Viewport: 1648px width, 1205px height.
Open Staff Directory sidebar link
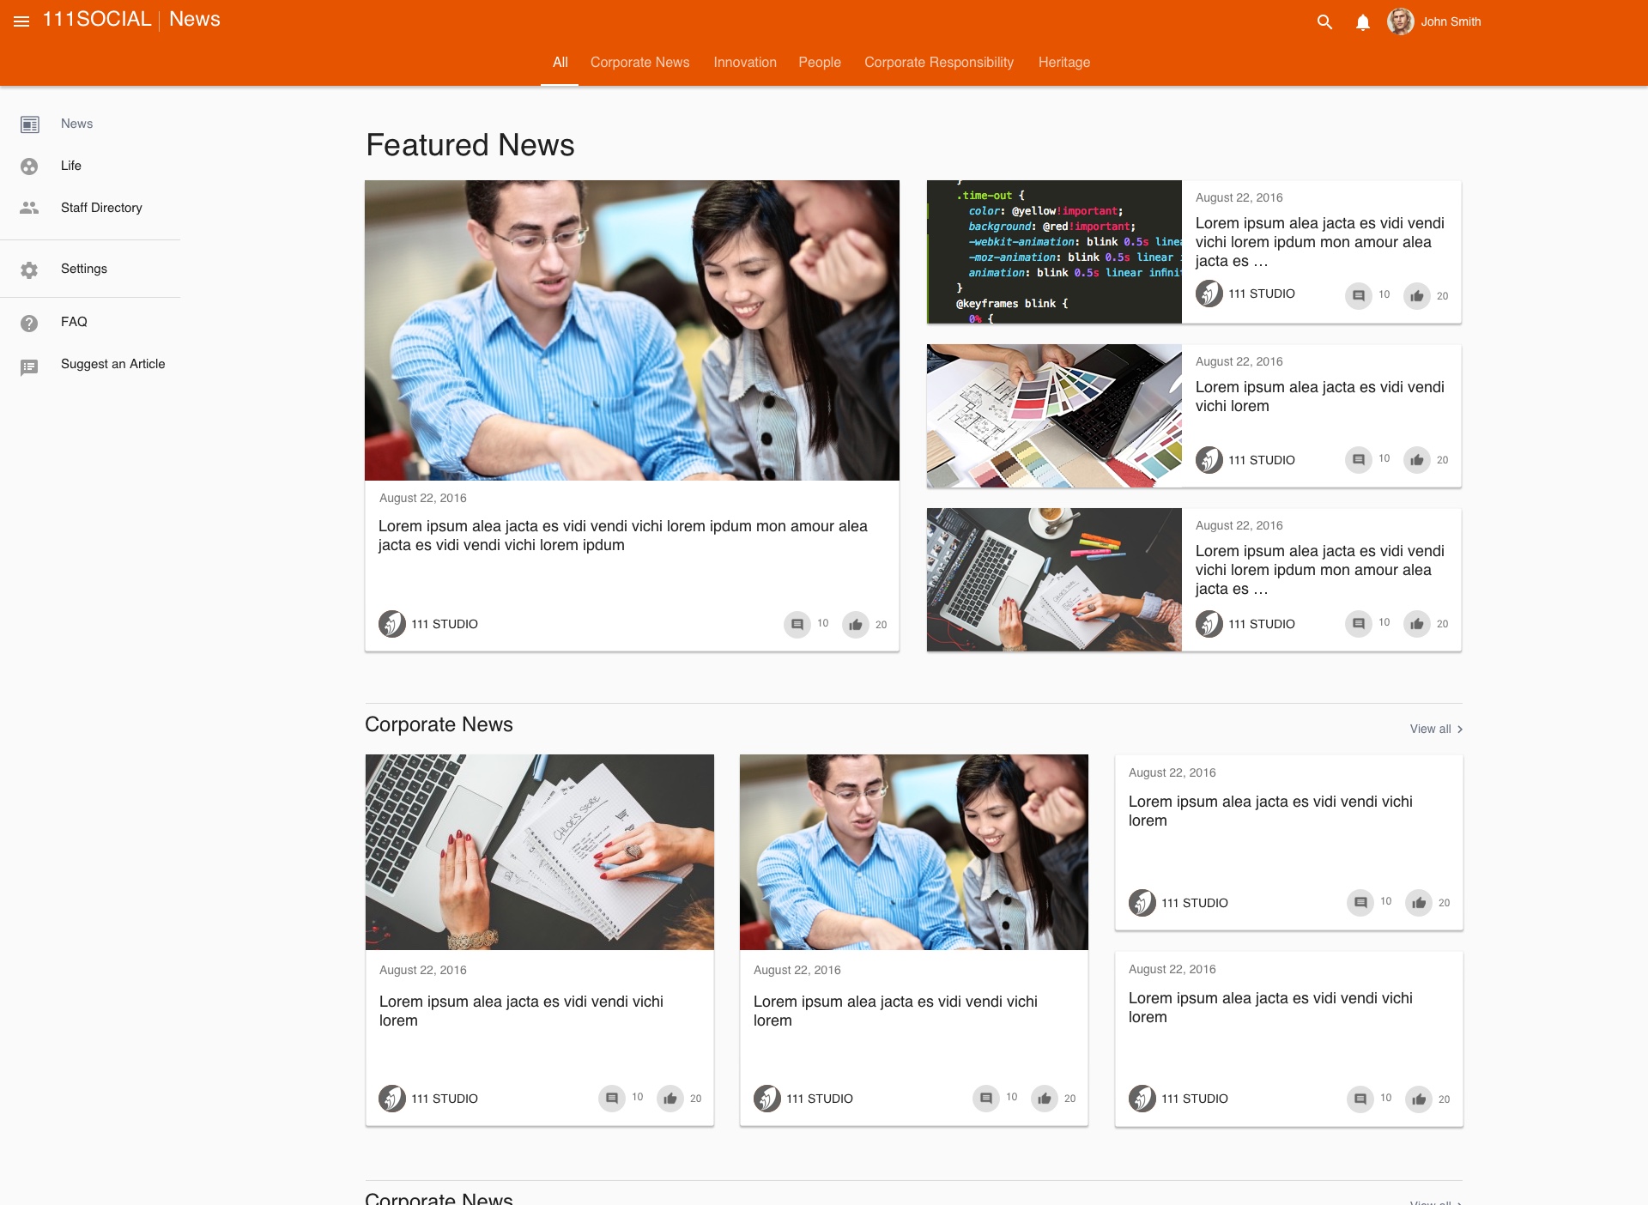tap(101, 208)
